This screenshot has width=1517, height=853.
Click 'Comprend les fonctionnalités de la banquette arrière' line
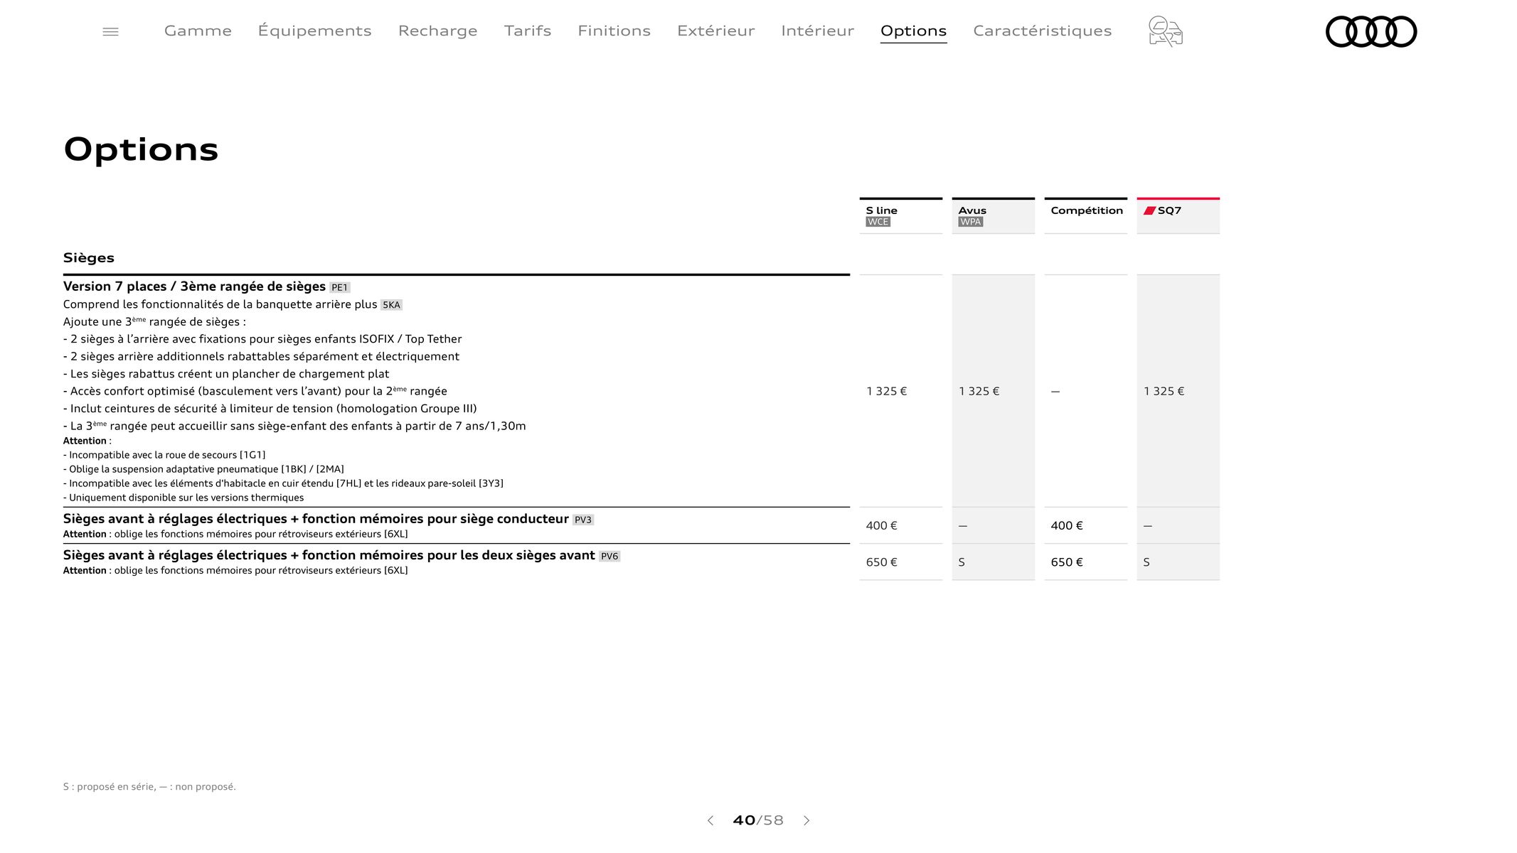(x=220, y=304)
